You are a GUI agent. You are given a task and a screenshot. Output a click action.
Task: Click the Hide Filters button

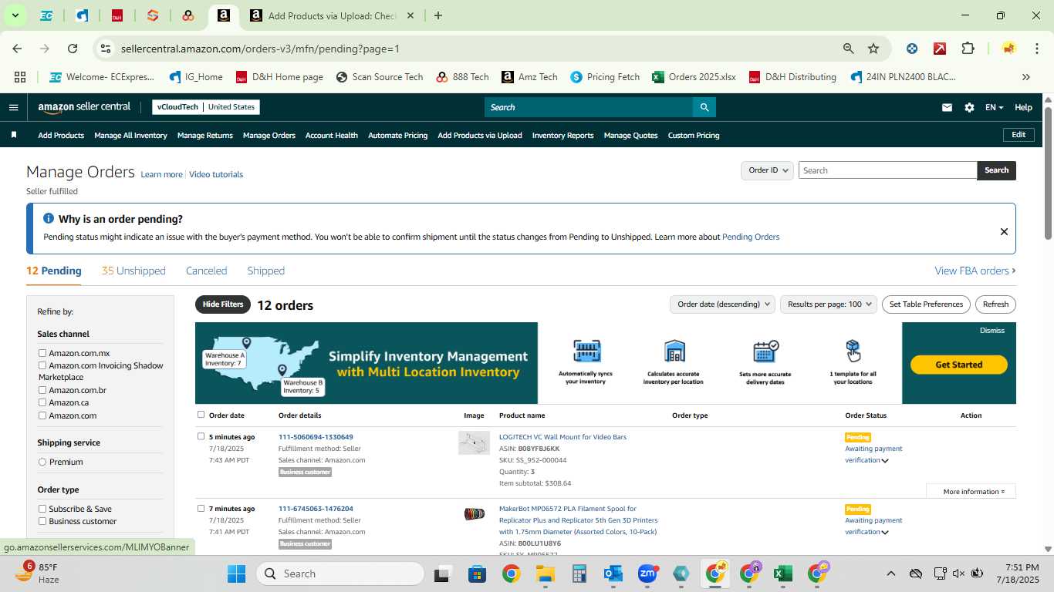pos(223,304)
